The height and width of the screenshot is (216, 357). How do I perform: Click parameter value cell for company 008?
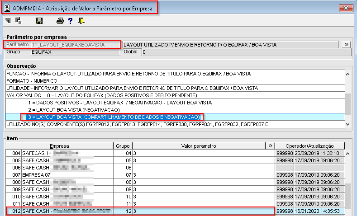point(204,182)
